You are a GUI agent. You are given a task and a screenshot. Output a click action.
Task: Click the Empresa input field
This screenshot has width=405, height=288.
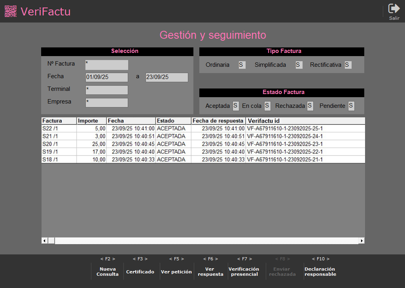pyautogui.click(x=107, y=103)
